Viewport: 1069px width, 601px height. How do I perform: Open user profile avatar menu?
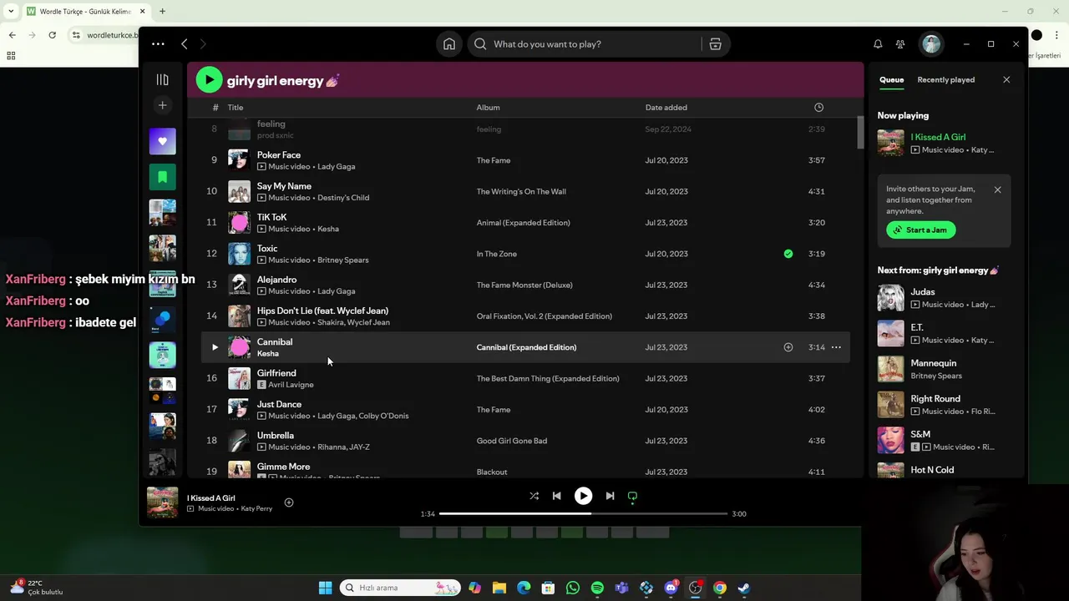(x=931, y=44)
